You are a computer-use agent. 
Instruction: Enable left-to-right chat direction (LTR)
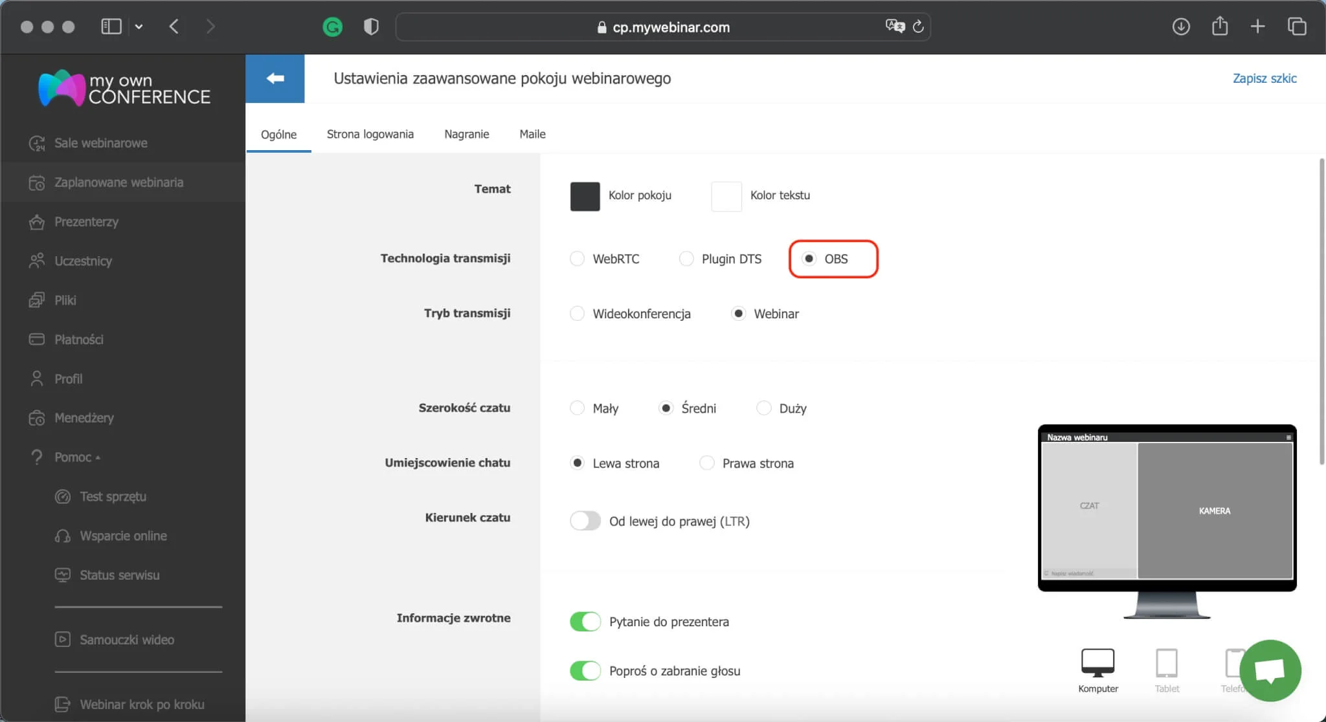[x=585, y=520]
